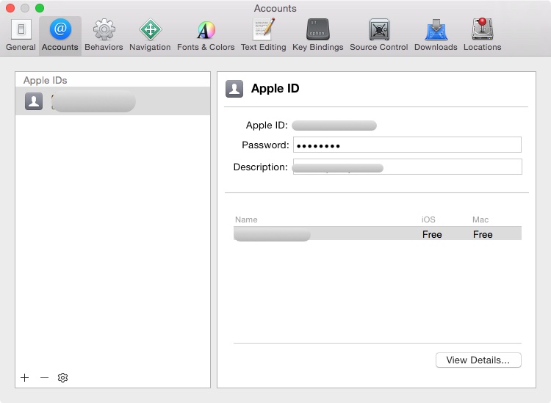The width and height of the screenshot is (551, 403).
Task: Select the Accounts toolbar tab
Action: pos(60,35)
